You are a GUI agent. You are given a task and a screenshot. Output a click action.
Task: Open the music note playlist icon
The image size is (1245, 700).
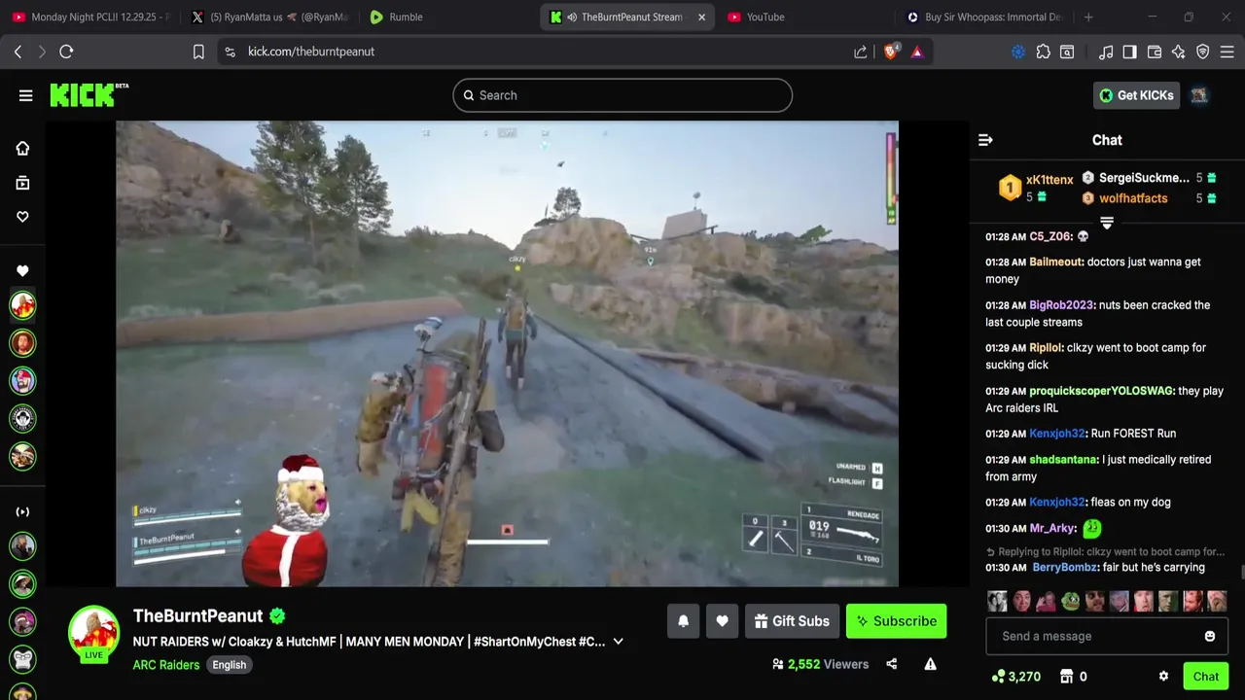(1106, 52)
